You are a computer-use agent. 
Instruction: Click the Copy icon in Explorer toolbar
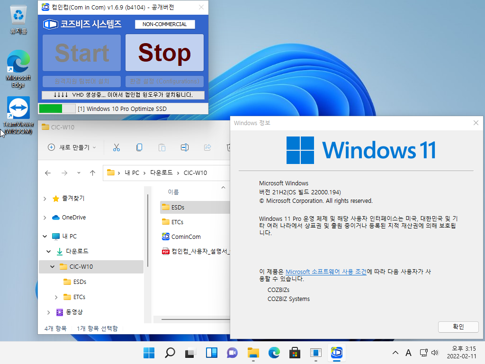click(139, 148)
